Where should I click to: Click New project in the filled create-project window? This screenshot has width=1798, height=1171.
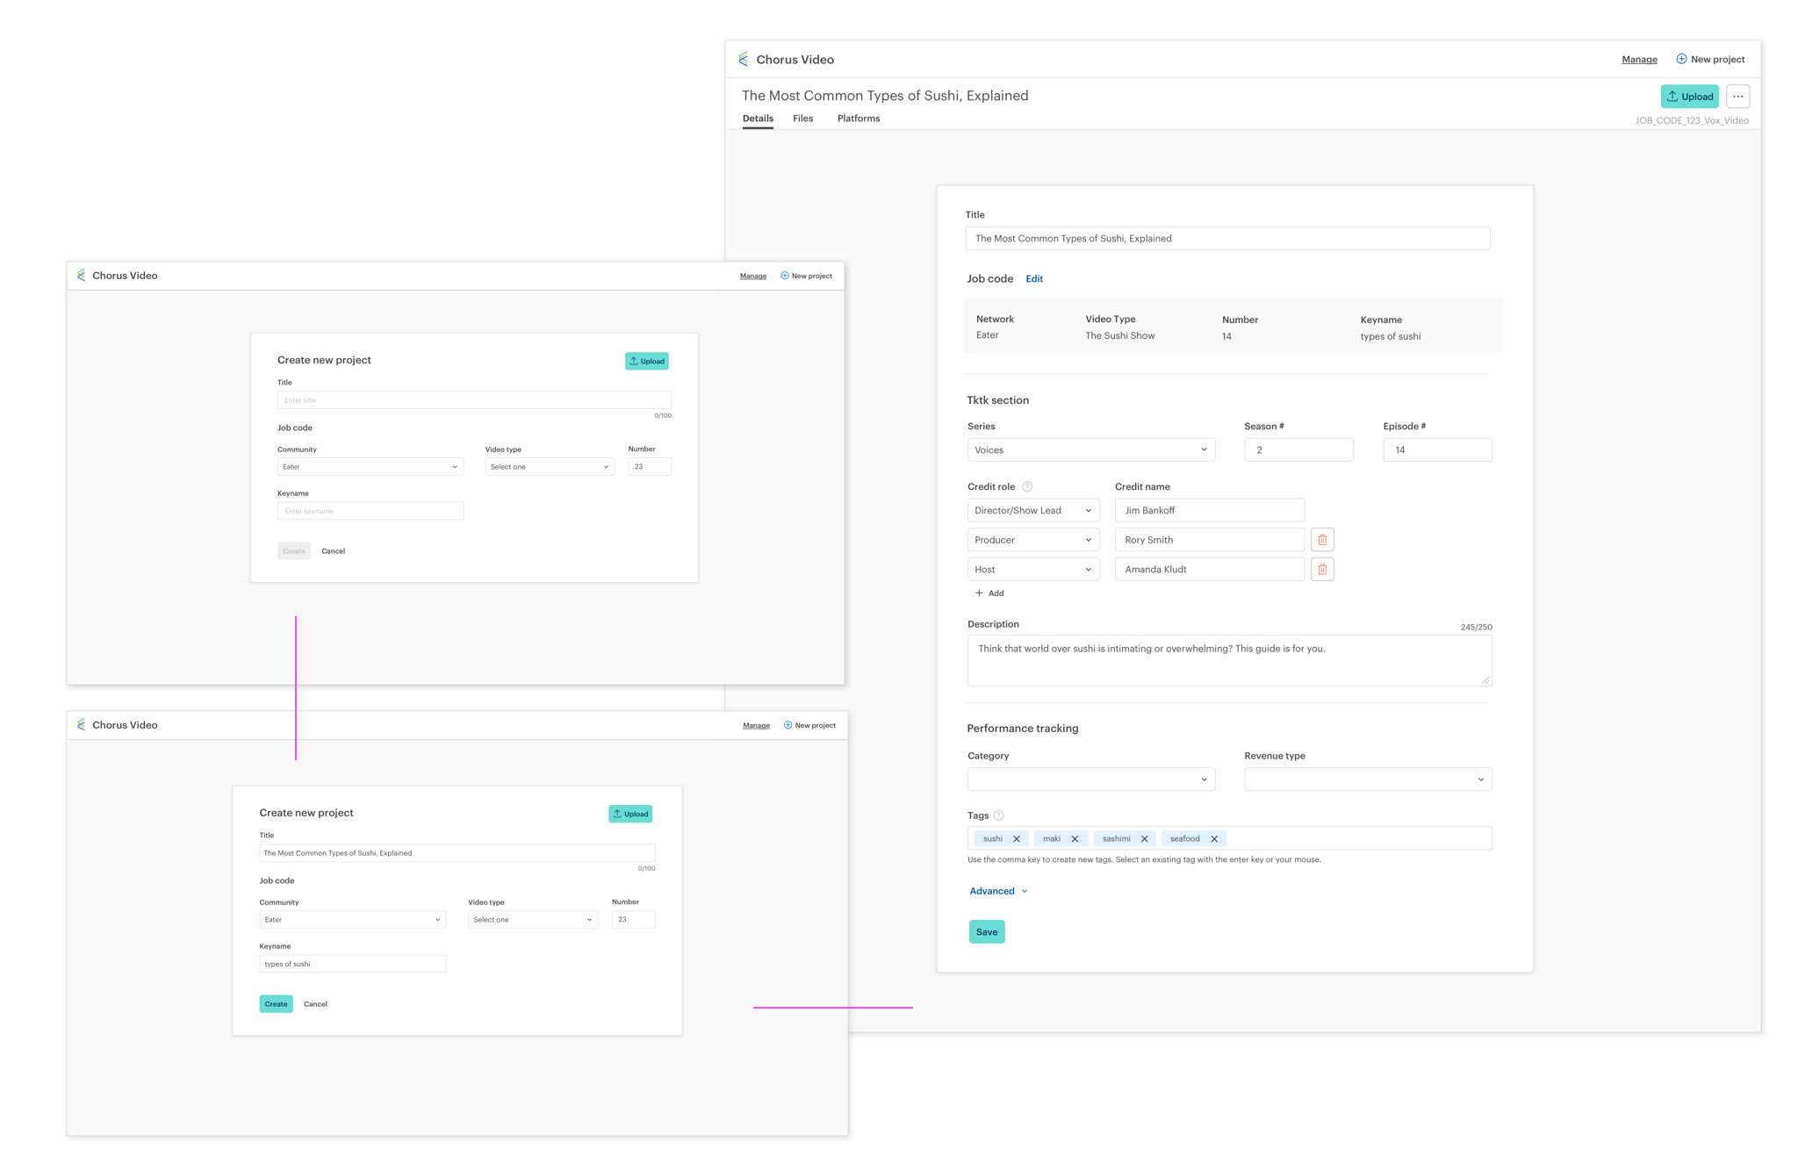point(809,725)
